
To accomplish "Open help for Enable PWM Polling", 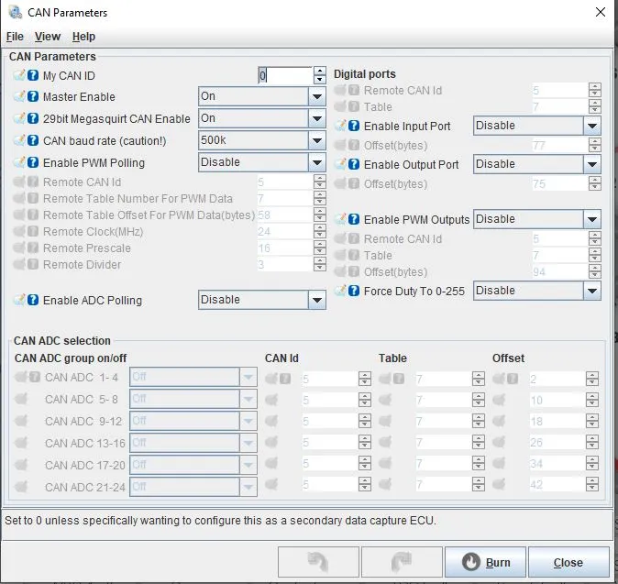I will pyautogui.click(x=33, y=162).
